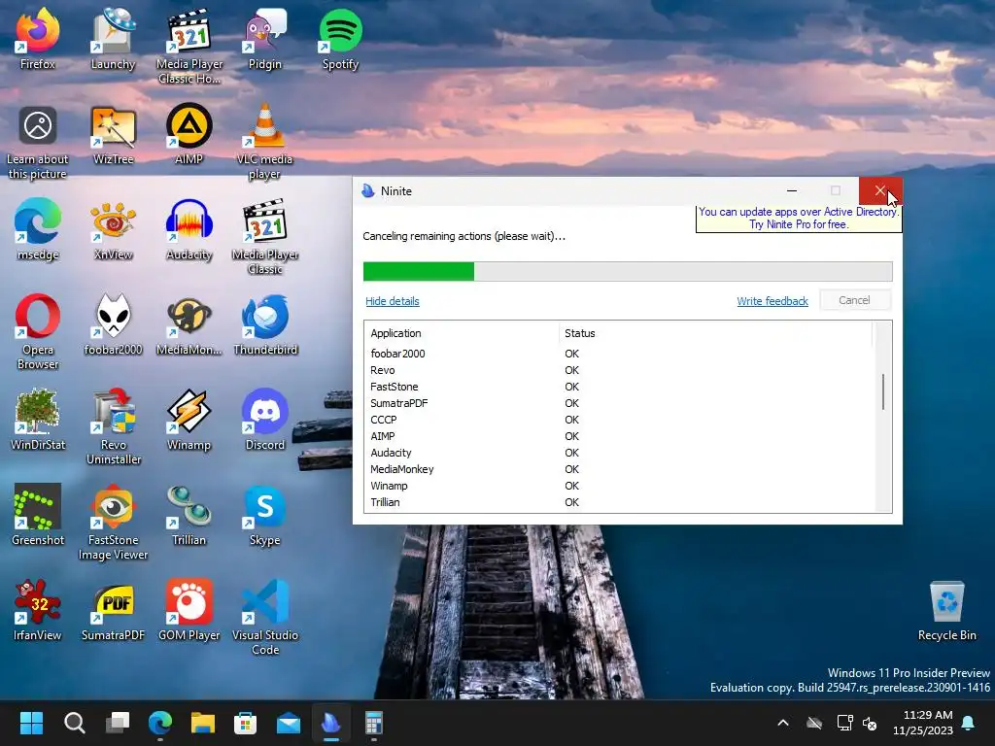Select the FastStone row in details list
The height and width of the screenshot is (746, 995).
(x=619, y=387)
